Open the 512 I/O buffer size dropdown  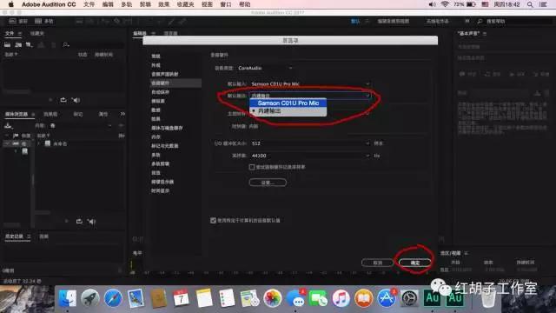310,143
